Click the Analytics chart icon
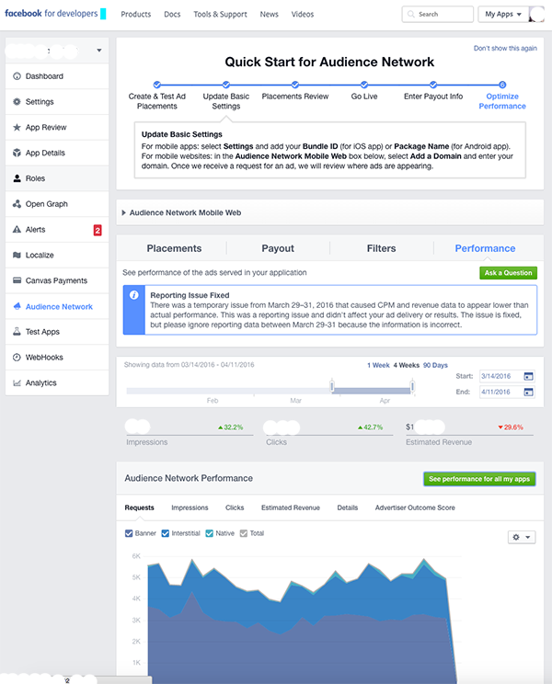 (17, 383)
